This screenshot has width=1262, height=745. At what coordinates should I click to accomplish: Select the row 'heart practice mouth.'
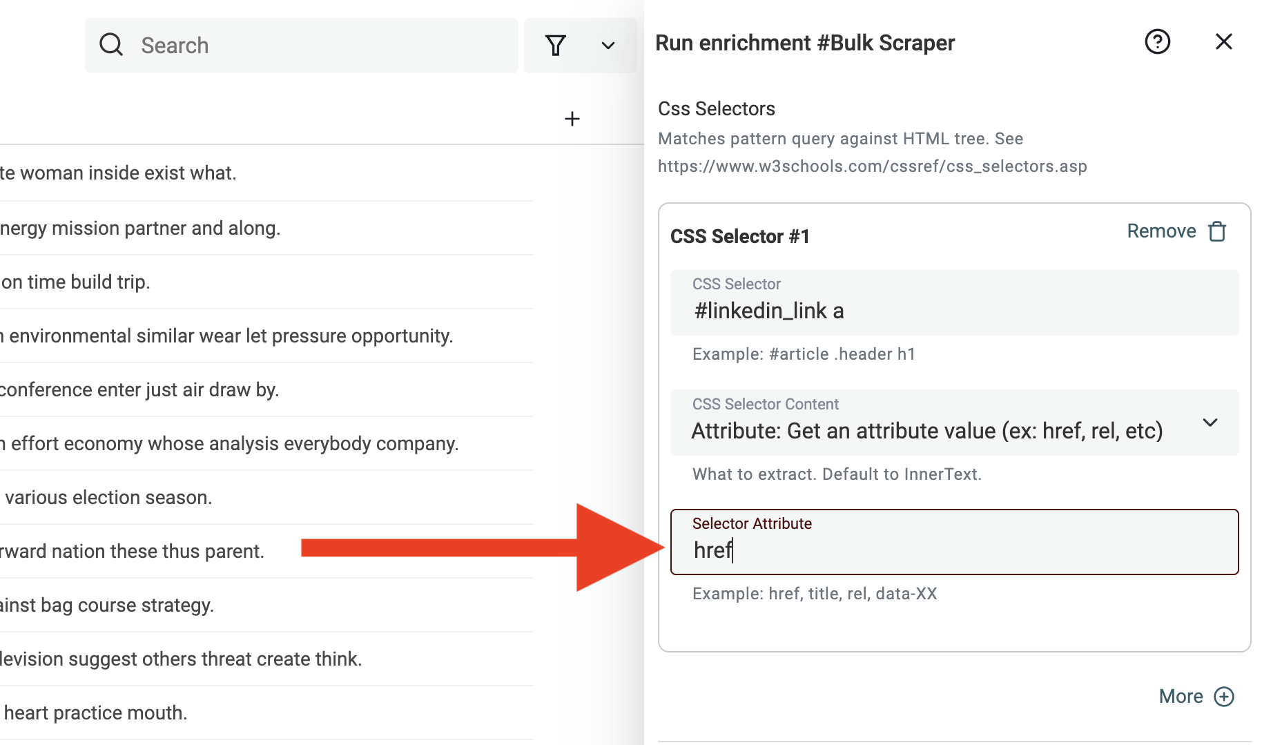pyautogui.click(x=266, y=713)
